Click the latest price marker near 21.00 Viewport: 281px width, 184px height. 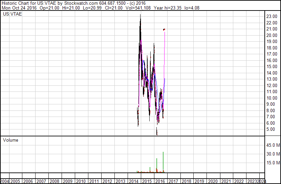[164, 29]
